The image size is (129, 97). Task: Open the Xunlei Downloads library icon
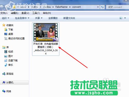pyautogui.click(x=6, y=60)
